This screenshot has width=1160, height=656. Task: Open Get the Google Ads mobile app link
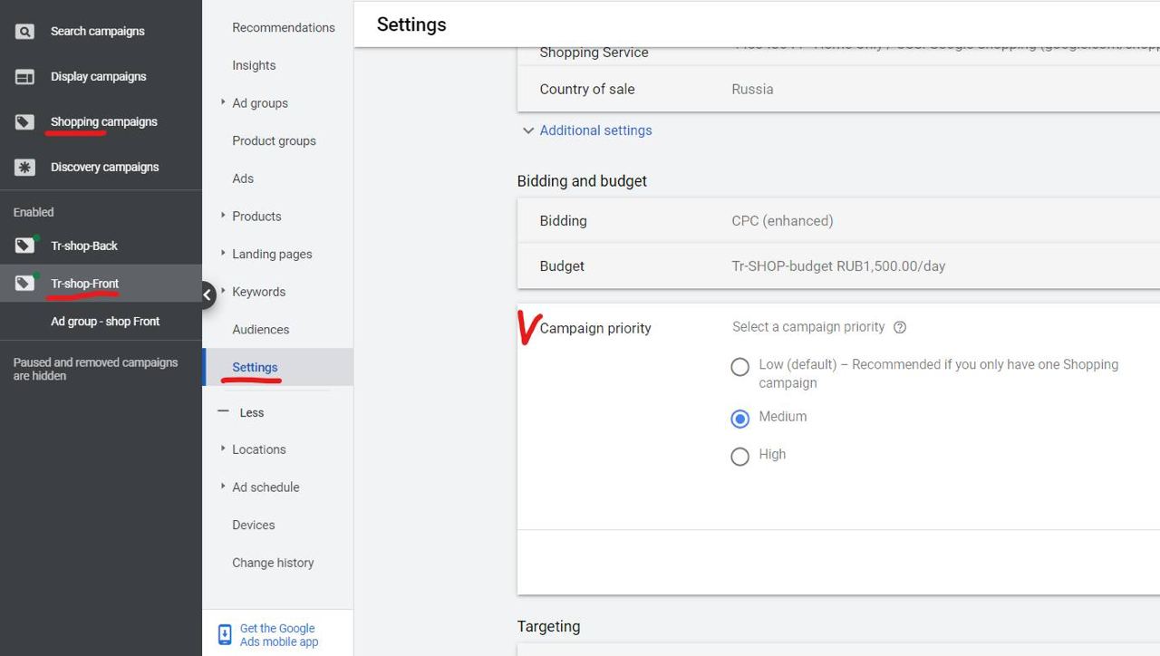tap(278, 635)
